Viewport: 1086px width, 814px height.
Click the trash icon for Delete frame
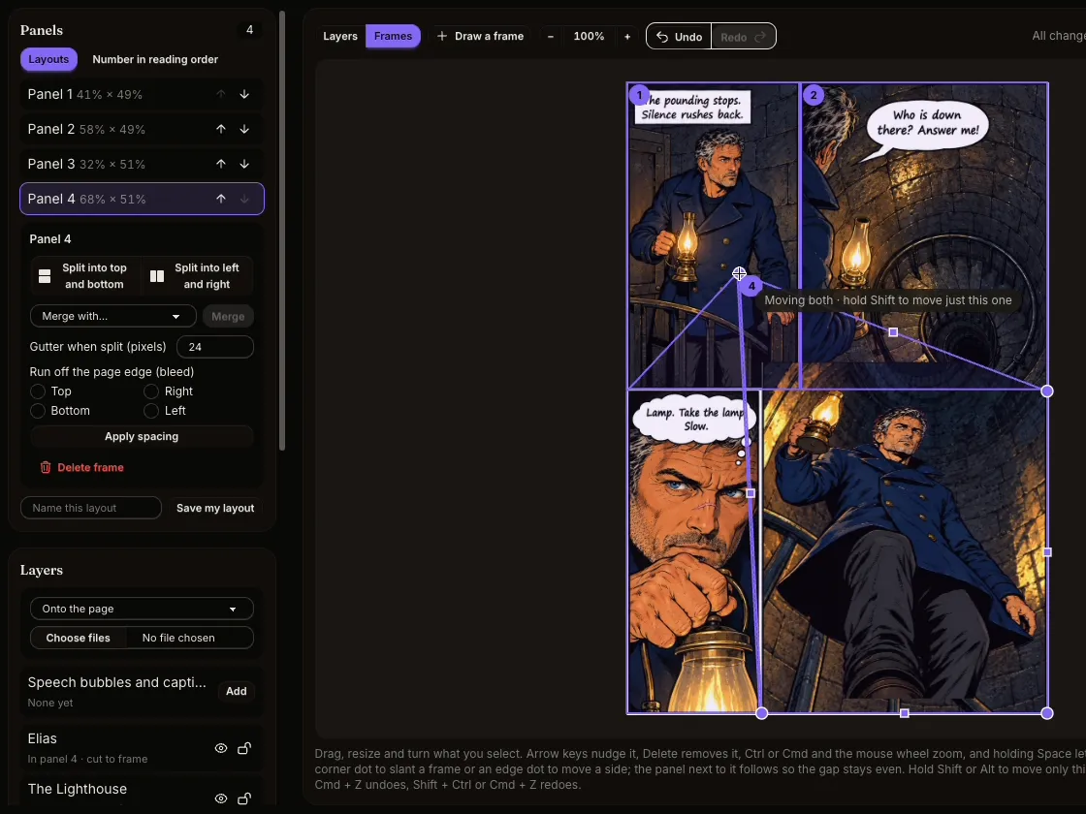[x=46, y=467]
